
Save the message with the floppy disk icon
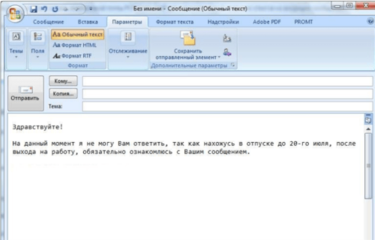tap(34, 9)
